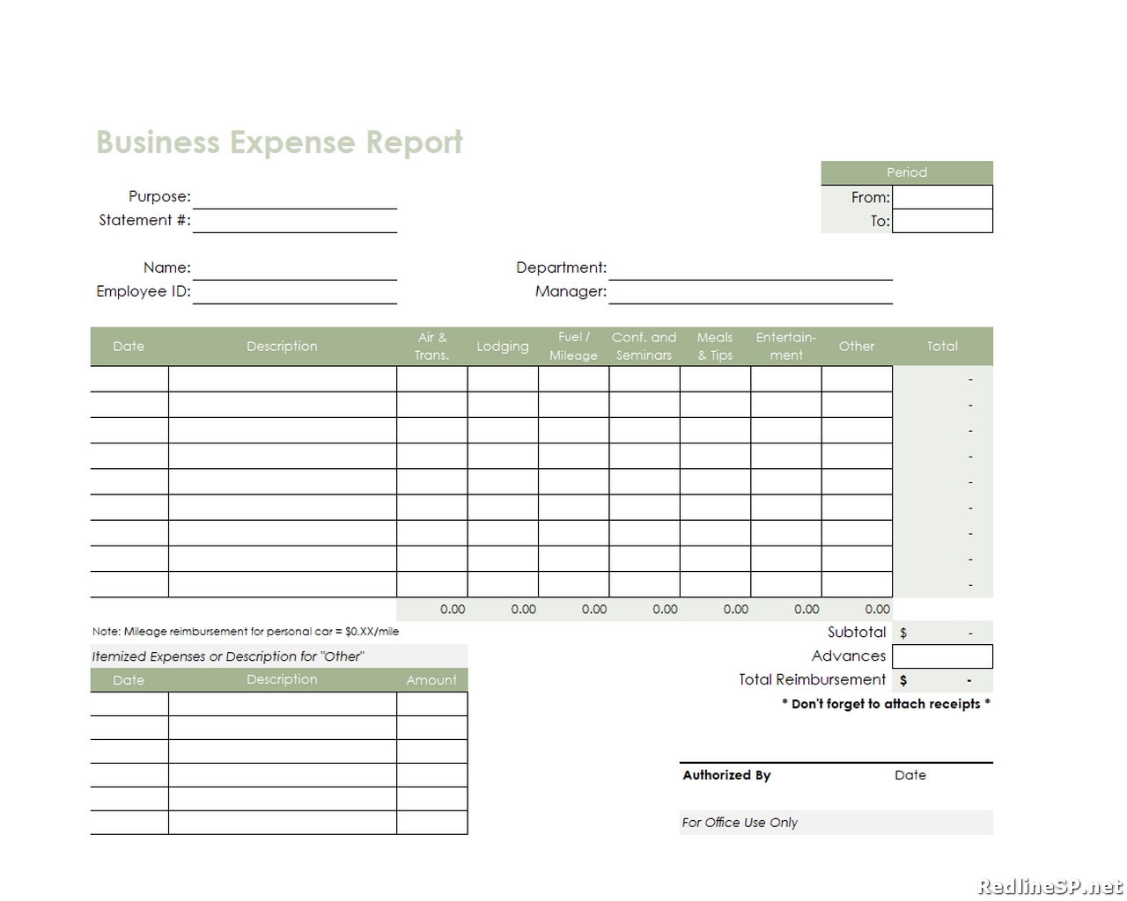Click the Amount header in itemized table
This screenshot has height=901, width=1127.
click(x=431, y=680)
